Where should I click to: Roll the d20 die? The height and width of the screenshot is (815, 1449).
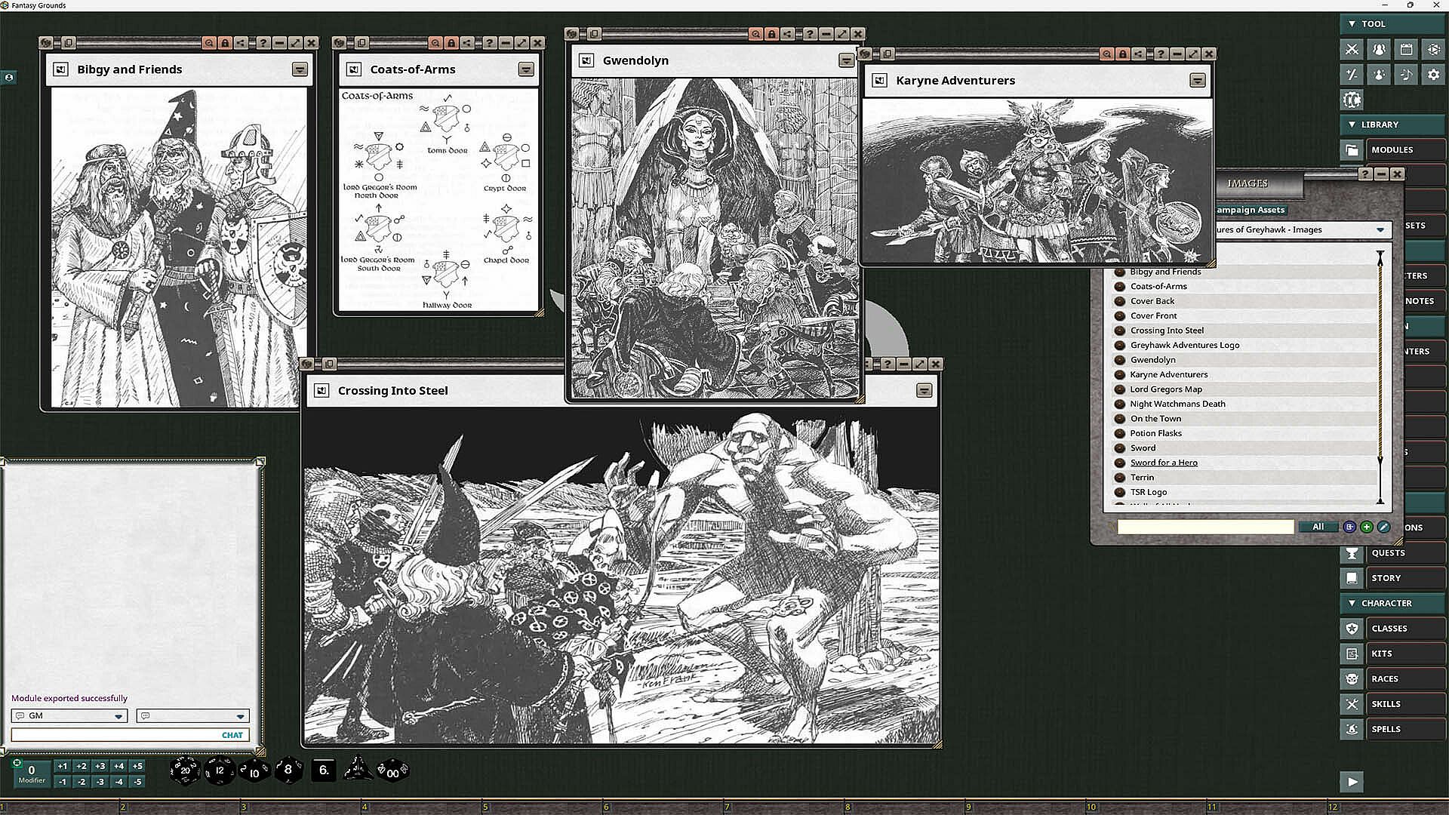pos(185,770)
